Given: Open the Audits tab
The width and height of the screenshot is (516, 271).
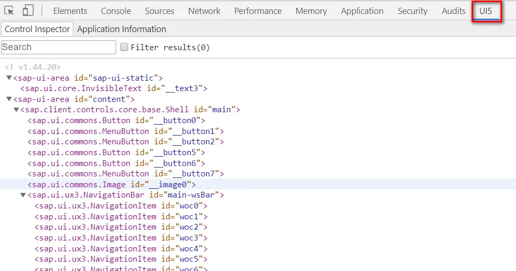Looking at the screenshot, I should click(454, 11).
